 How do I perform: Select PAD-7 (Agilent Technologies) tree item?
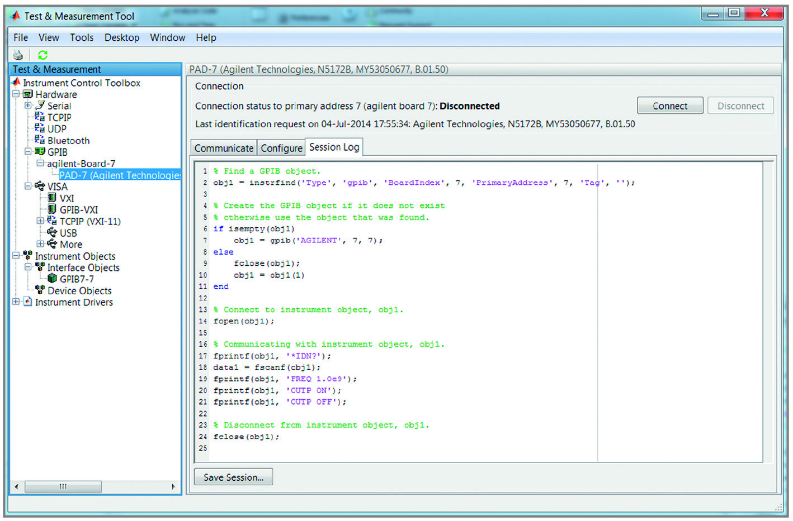(x=120, y=175)
